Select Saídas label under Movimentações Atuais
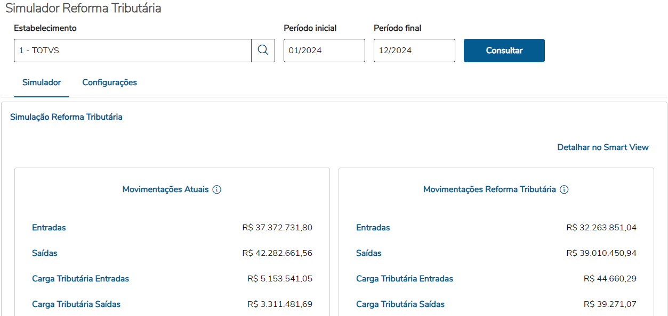This screenshot has width=668, height=316. click(45, 253)
